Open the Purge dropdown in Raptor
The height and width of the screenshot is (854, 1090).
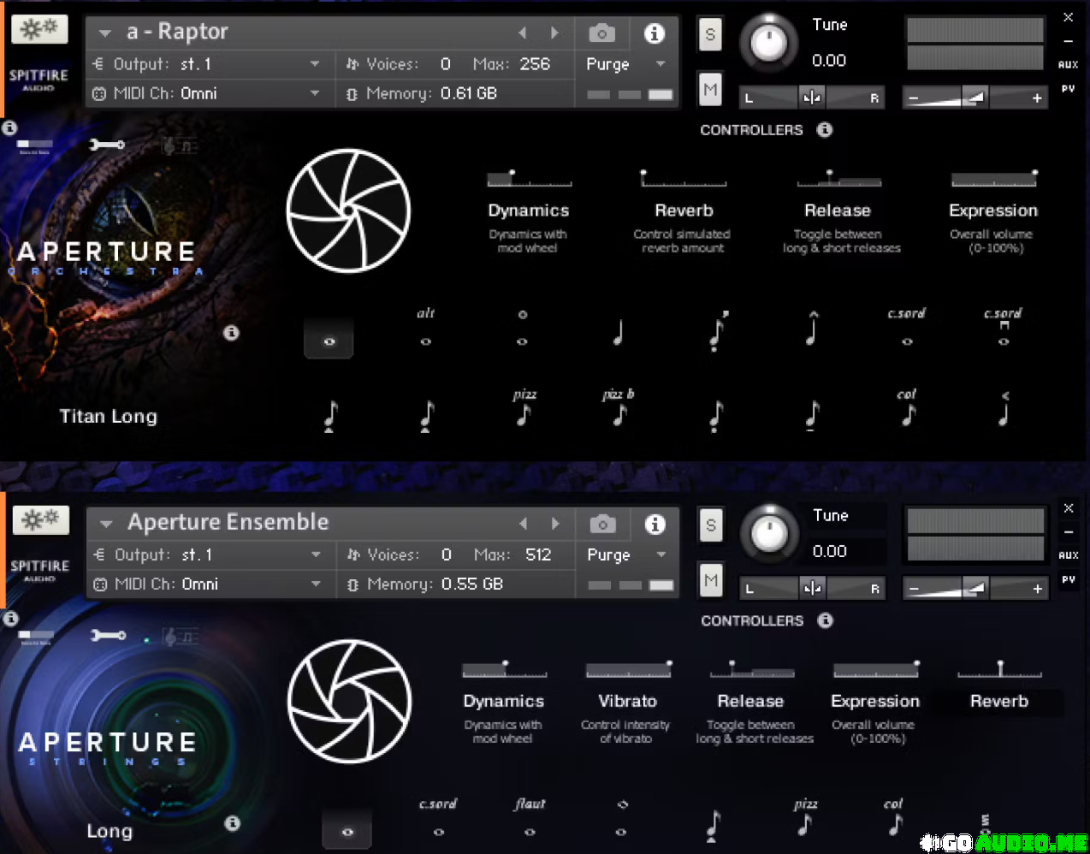click(x=661, y=64)
